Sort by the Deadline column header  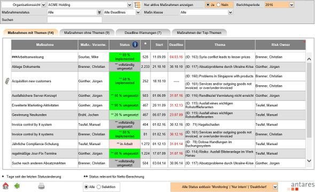point(176,45)
